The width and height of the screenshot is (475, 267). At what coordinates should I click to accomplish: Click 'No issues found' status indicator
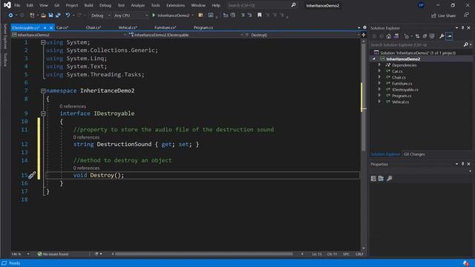point(53,254)
